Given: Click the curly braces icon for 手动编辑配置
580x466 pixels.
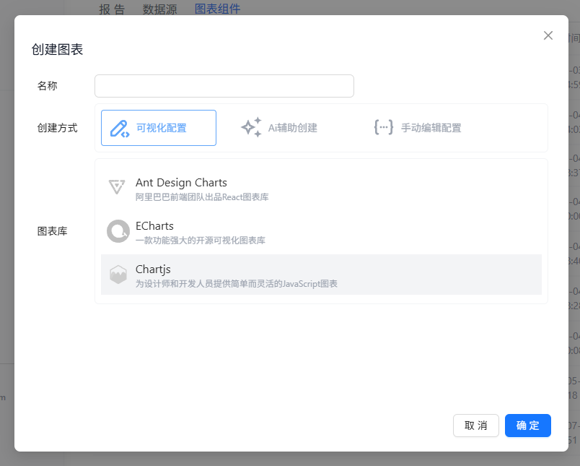Looking at the screenshot, I should (x=384, y=127).
